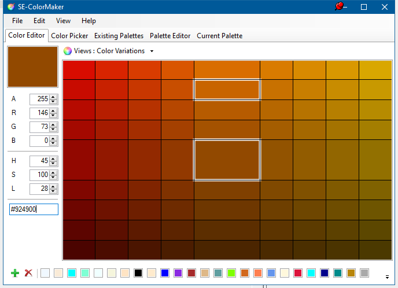Decrease the G value with down arrow

(53, 129)
